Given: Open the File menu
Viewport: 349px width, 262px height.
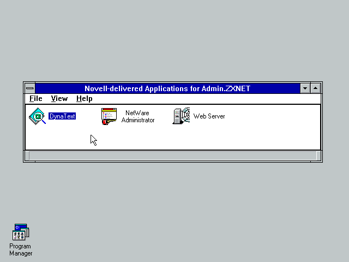Looking at the screenshot, I should tap(36, 98).
